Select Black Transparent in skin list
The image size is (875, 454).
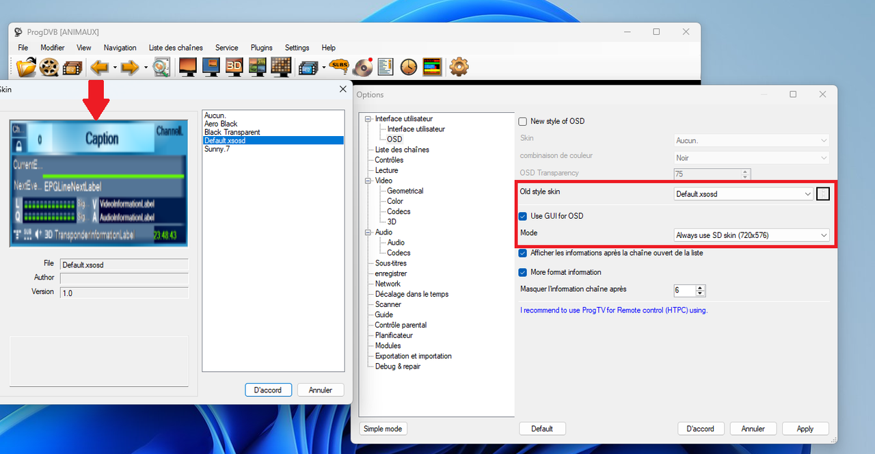click(232, 133)
